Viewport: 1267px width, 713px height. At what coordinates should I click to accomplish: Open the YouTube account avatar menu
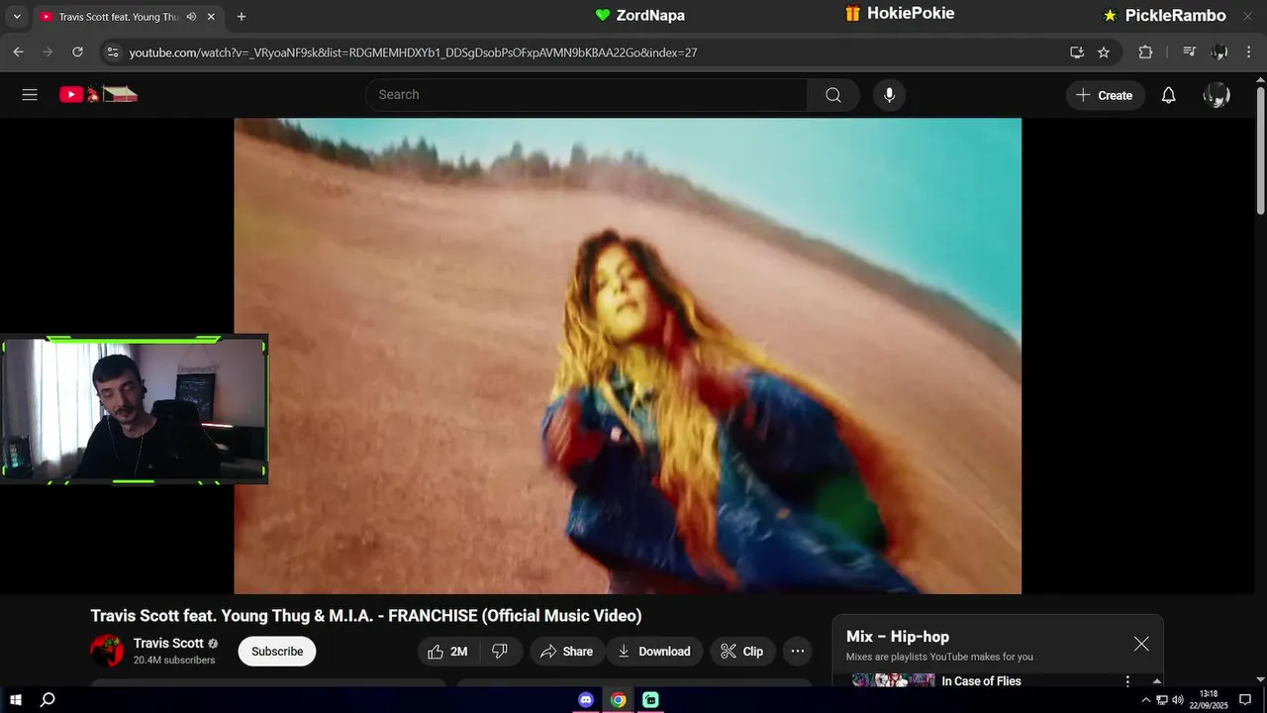pyautogui.click(x=1217, y=95)
